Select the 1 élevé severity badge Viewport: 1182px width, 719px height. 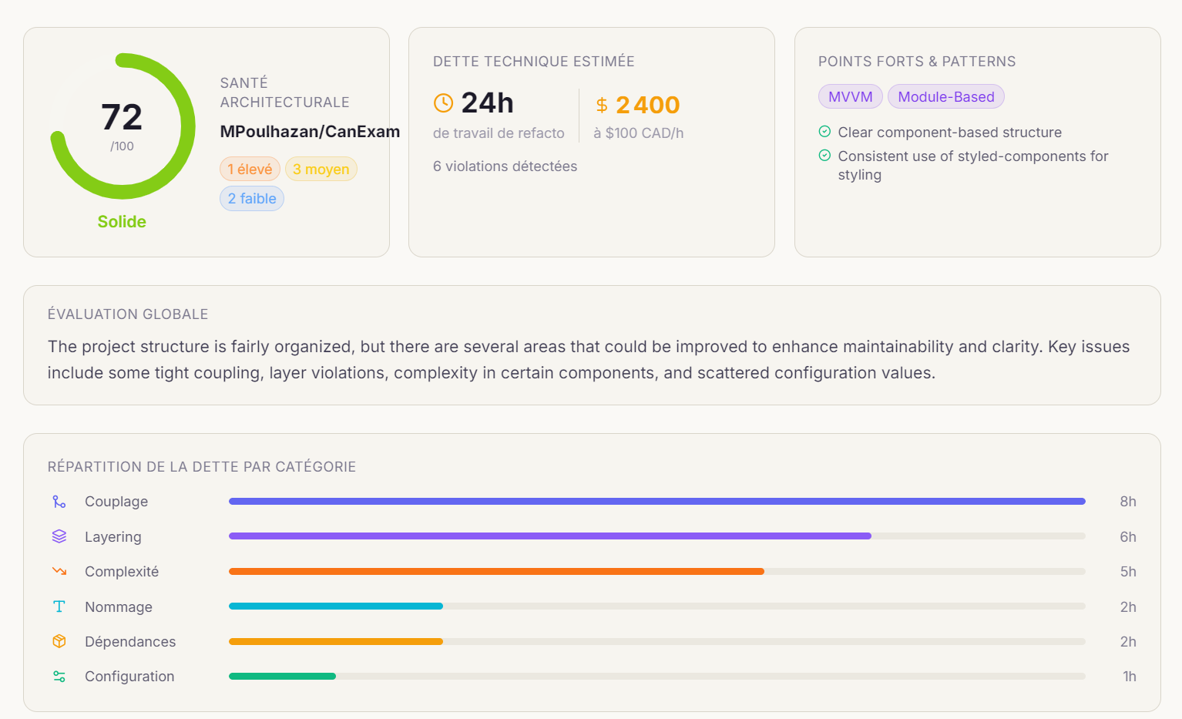[x=250, y=169]
